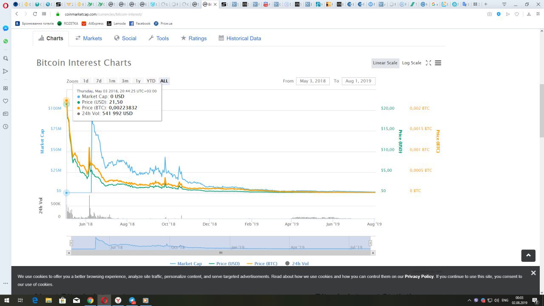Set chart zoom to 1d
The height and width of the screenshot is (306, 544).
(85, 81)
